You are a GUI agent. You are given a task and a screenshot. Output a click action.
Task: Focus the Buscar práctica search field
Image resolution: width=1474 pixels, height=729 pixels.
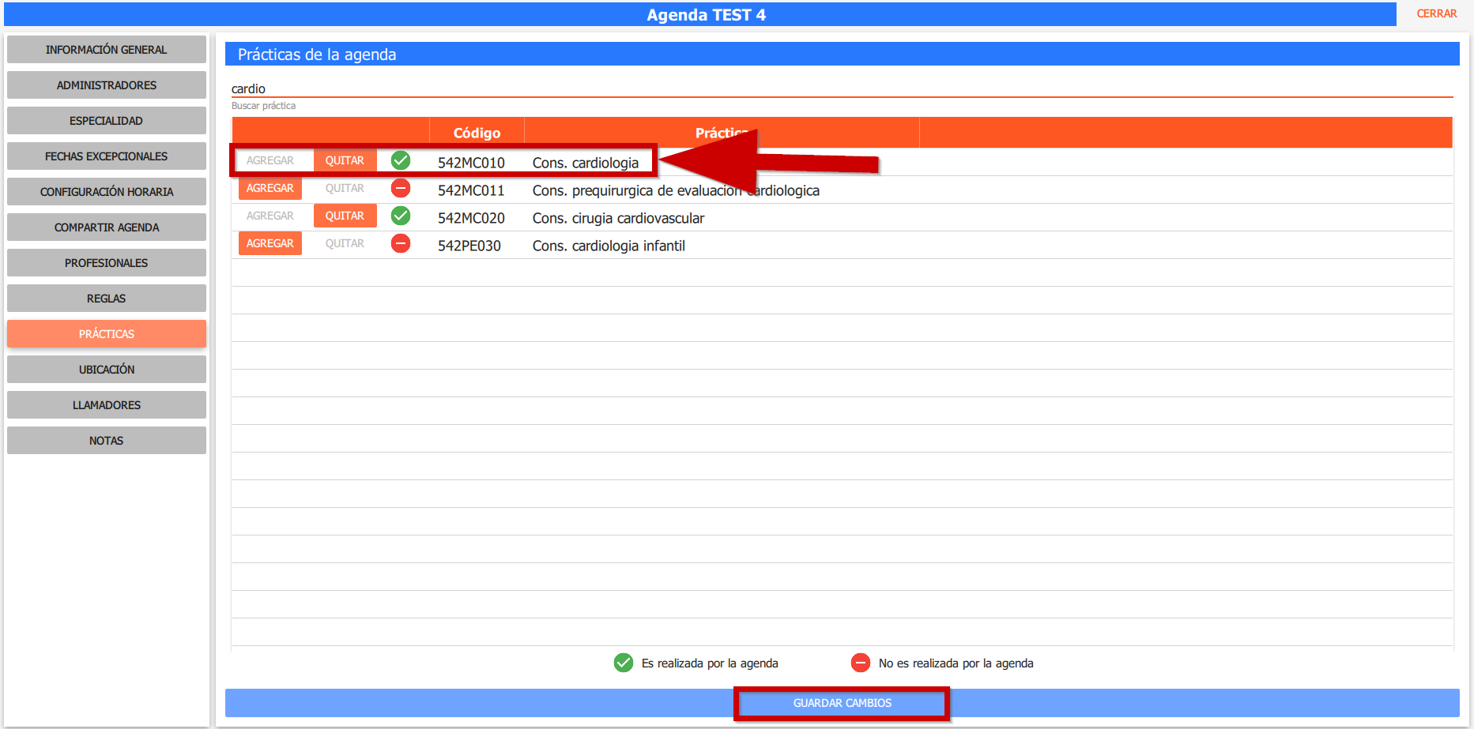(841, 88)
